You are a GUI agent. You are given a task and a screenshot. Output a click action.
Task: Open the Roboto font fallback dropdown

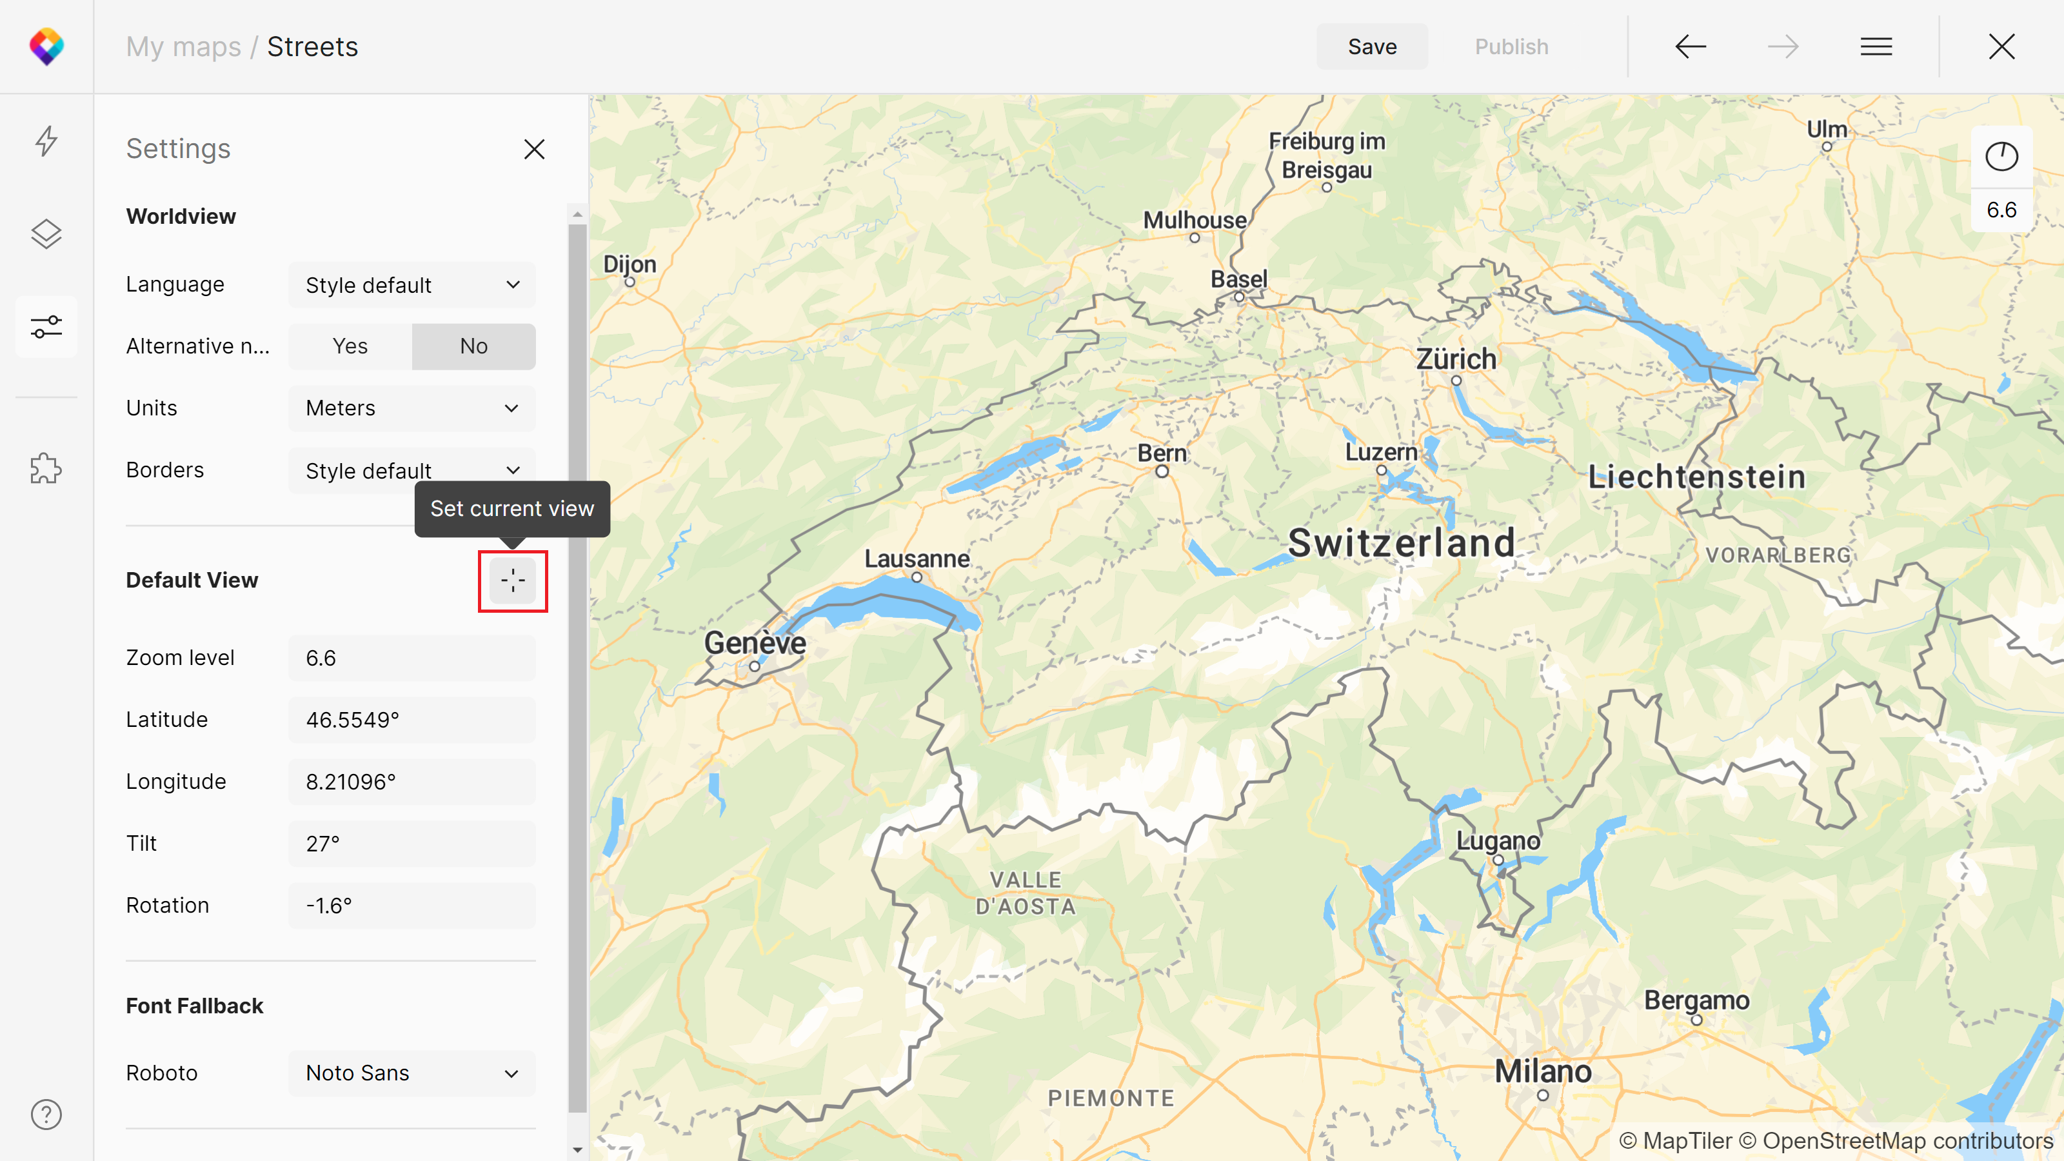412,1073
